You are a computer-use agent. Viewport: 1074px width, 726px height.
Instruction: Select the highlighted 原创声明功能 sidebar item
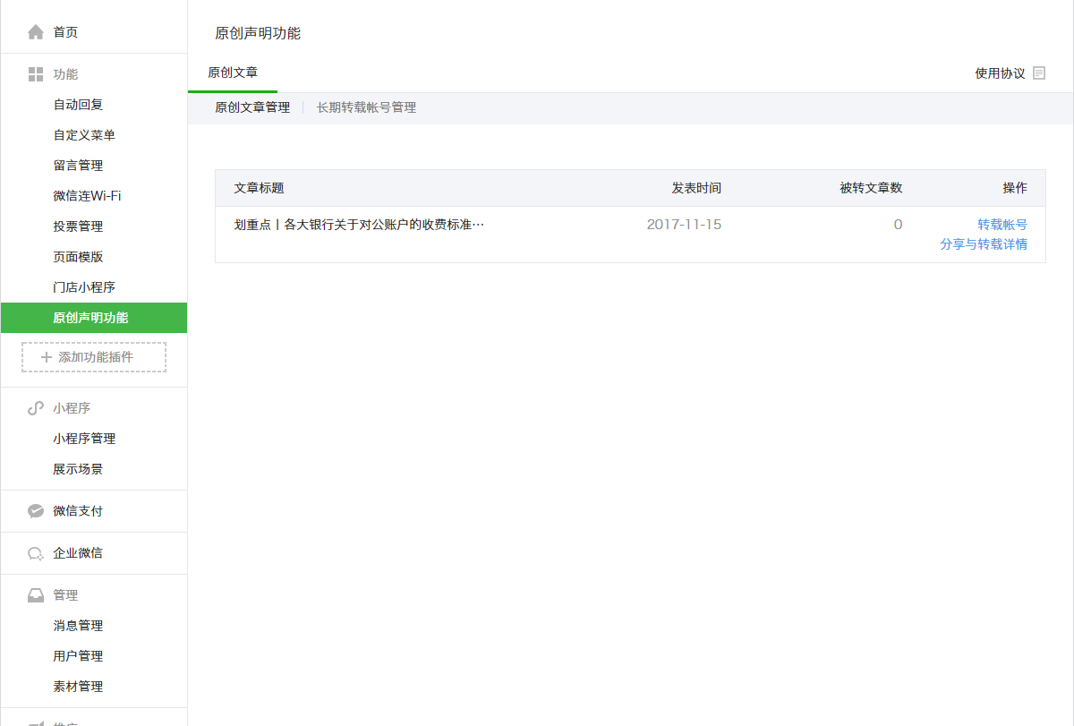click(94, 318)
